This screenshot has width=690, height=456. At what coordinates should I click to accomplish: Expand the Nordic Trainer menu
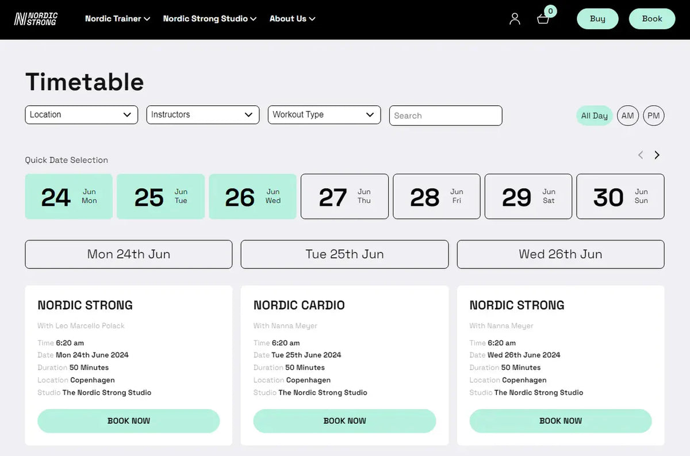point(117,18)
